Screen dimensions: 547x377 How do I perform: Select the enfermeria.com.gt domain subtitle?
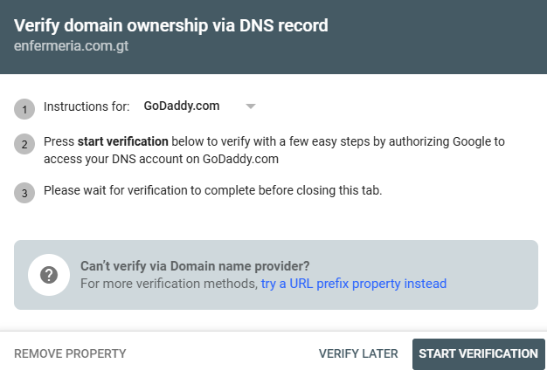(72, 46)
